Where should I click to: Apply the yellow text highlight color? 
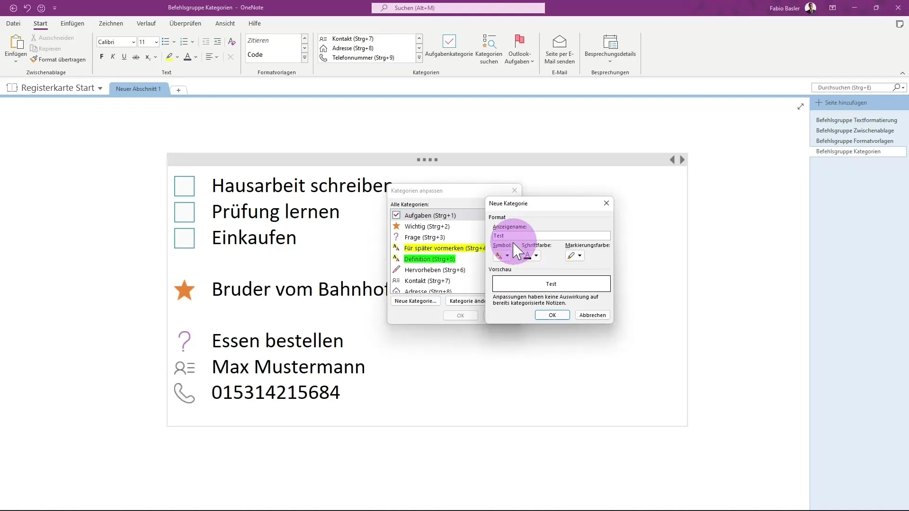169,57
